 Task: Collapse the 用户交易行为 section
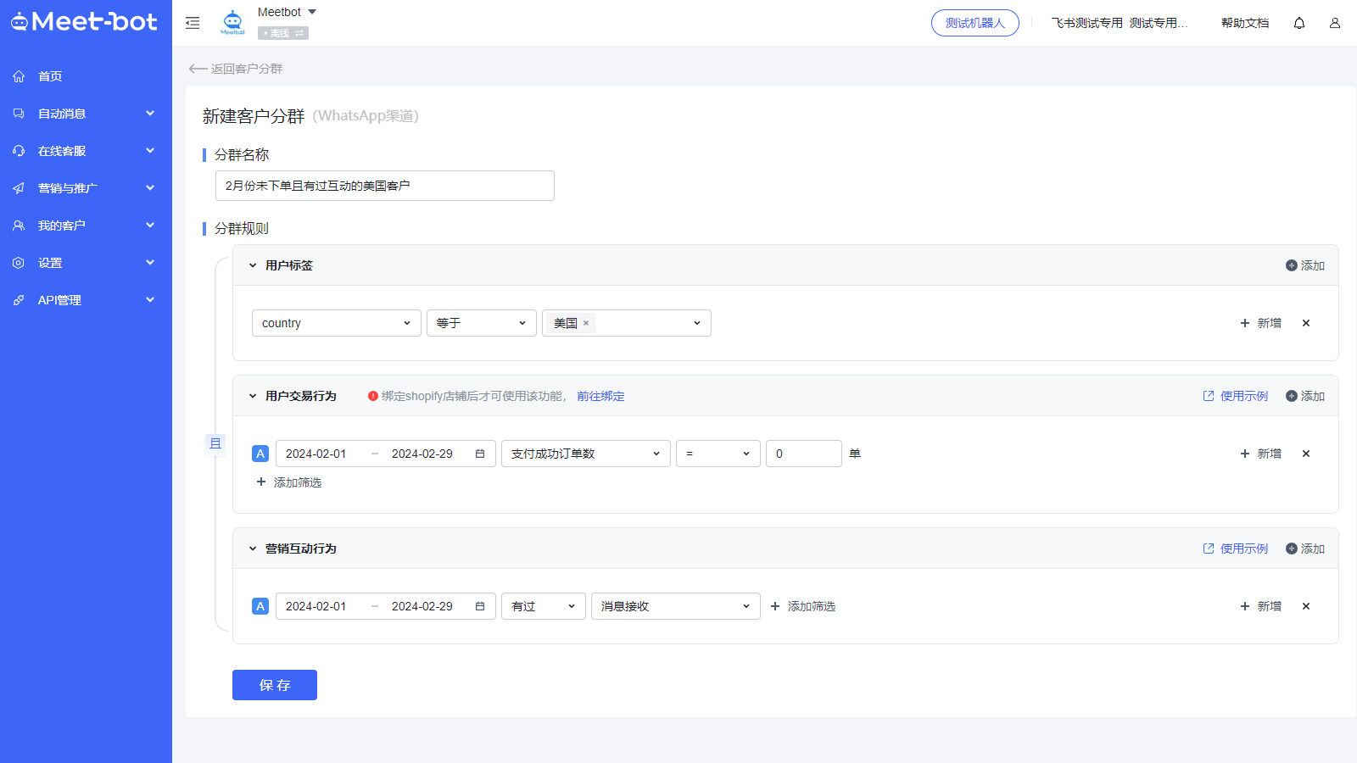point(253,396)
